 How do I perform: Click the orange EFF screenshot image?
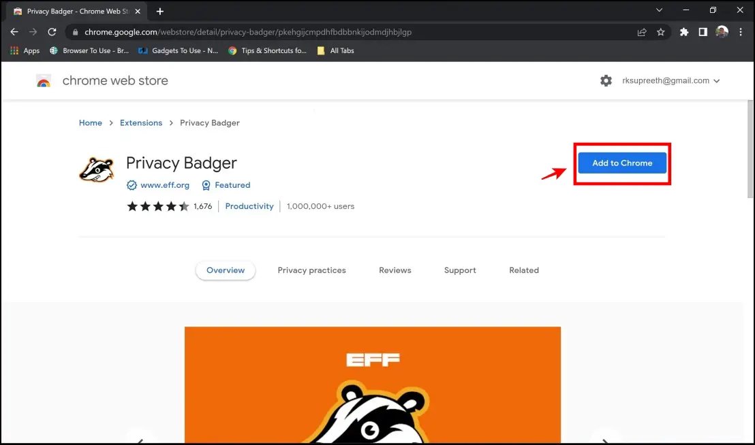373,384
